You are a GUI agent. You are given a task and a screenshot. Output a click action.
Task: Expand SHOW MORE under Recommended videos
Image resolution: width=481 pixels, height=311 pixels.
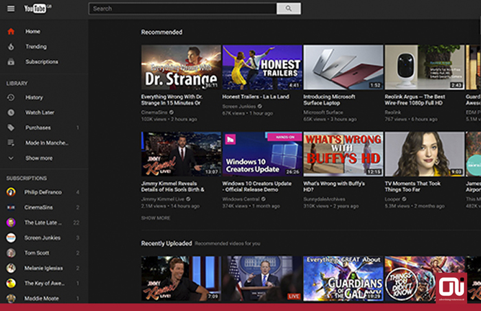pos(155,218)
